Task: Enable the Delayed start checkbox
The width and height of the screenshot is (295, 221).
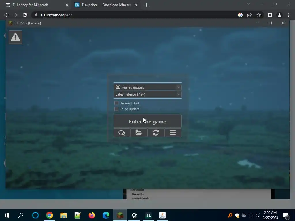Action: coord(116,103)
